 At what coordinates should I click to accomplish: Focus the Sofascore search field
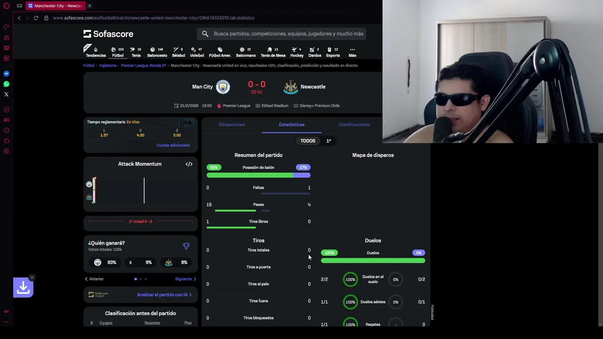coord(281,34)
